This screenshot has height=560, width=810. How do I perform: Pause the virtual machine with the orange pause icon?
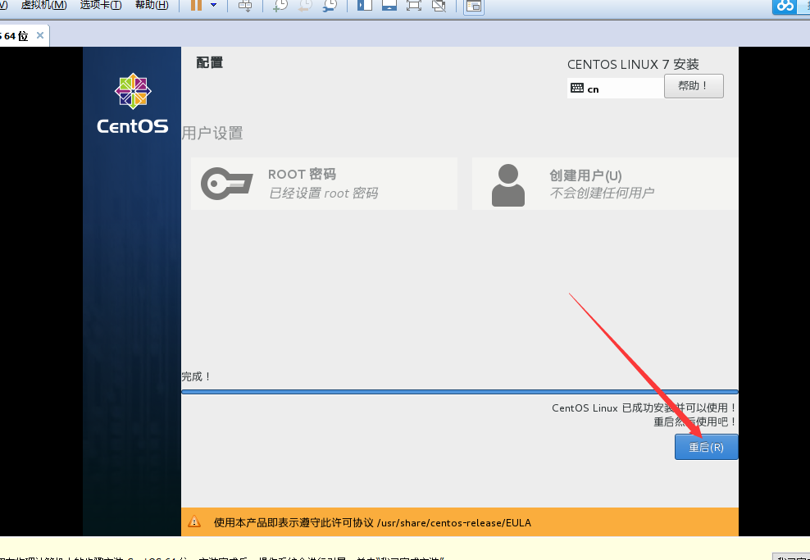click(196, 5)
